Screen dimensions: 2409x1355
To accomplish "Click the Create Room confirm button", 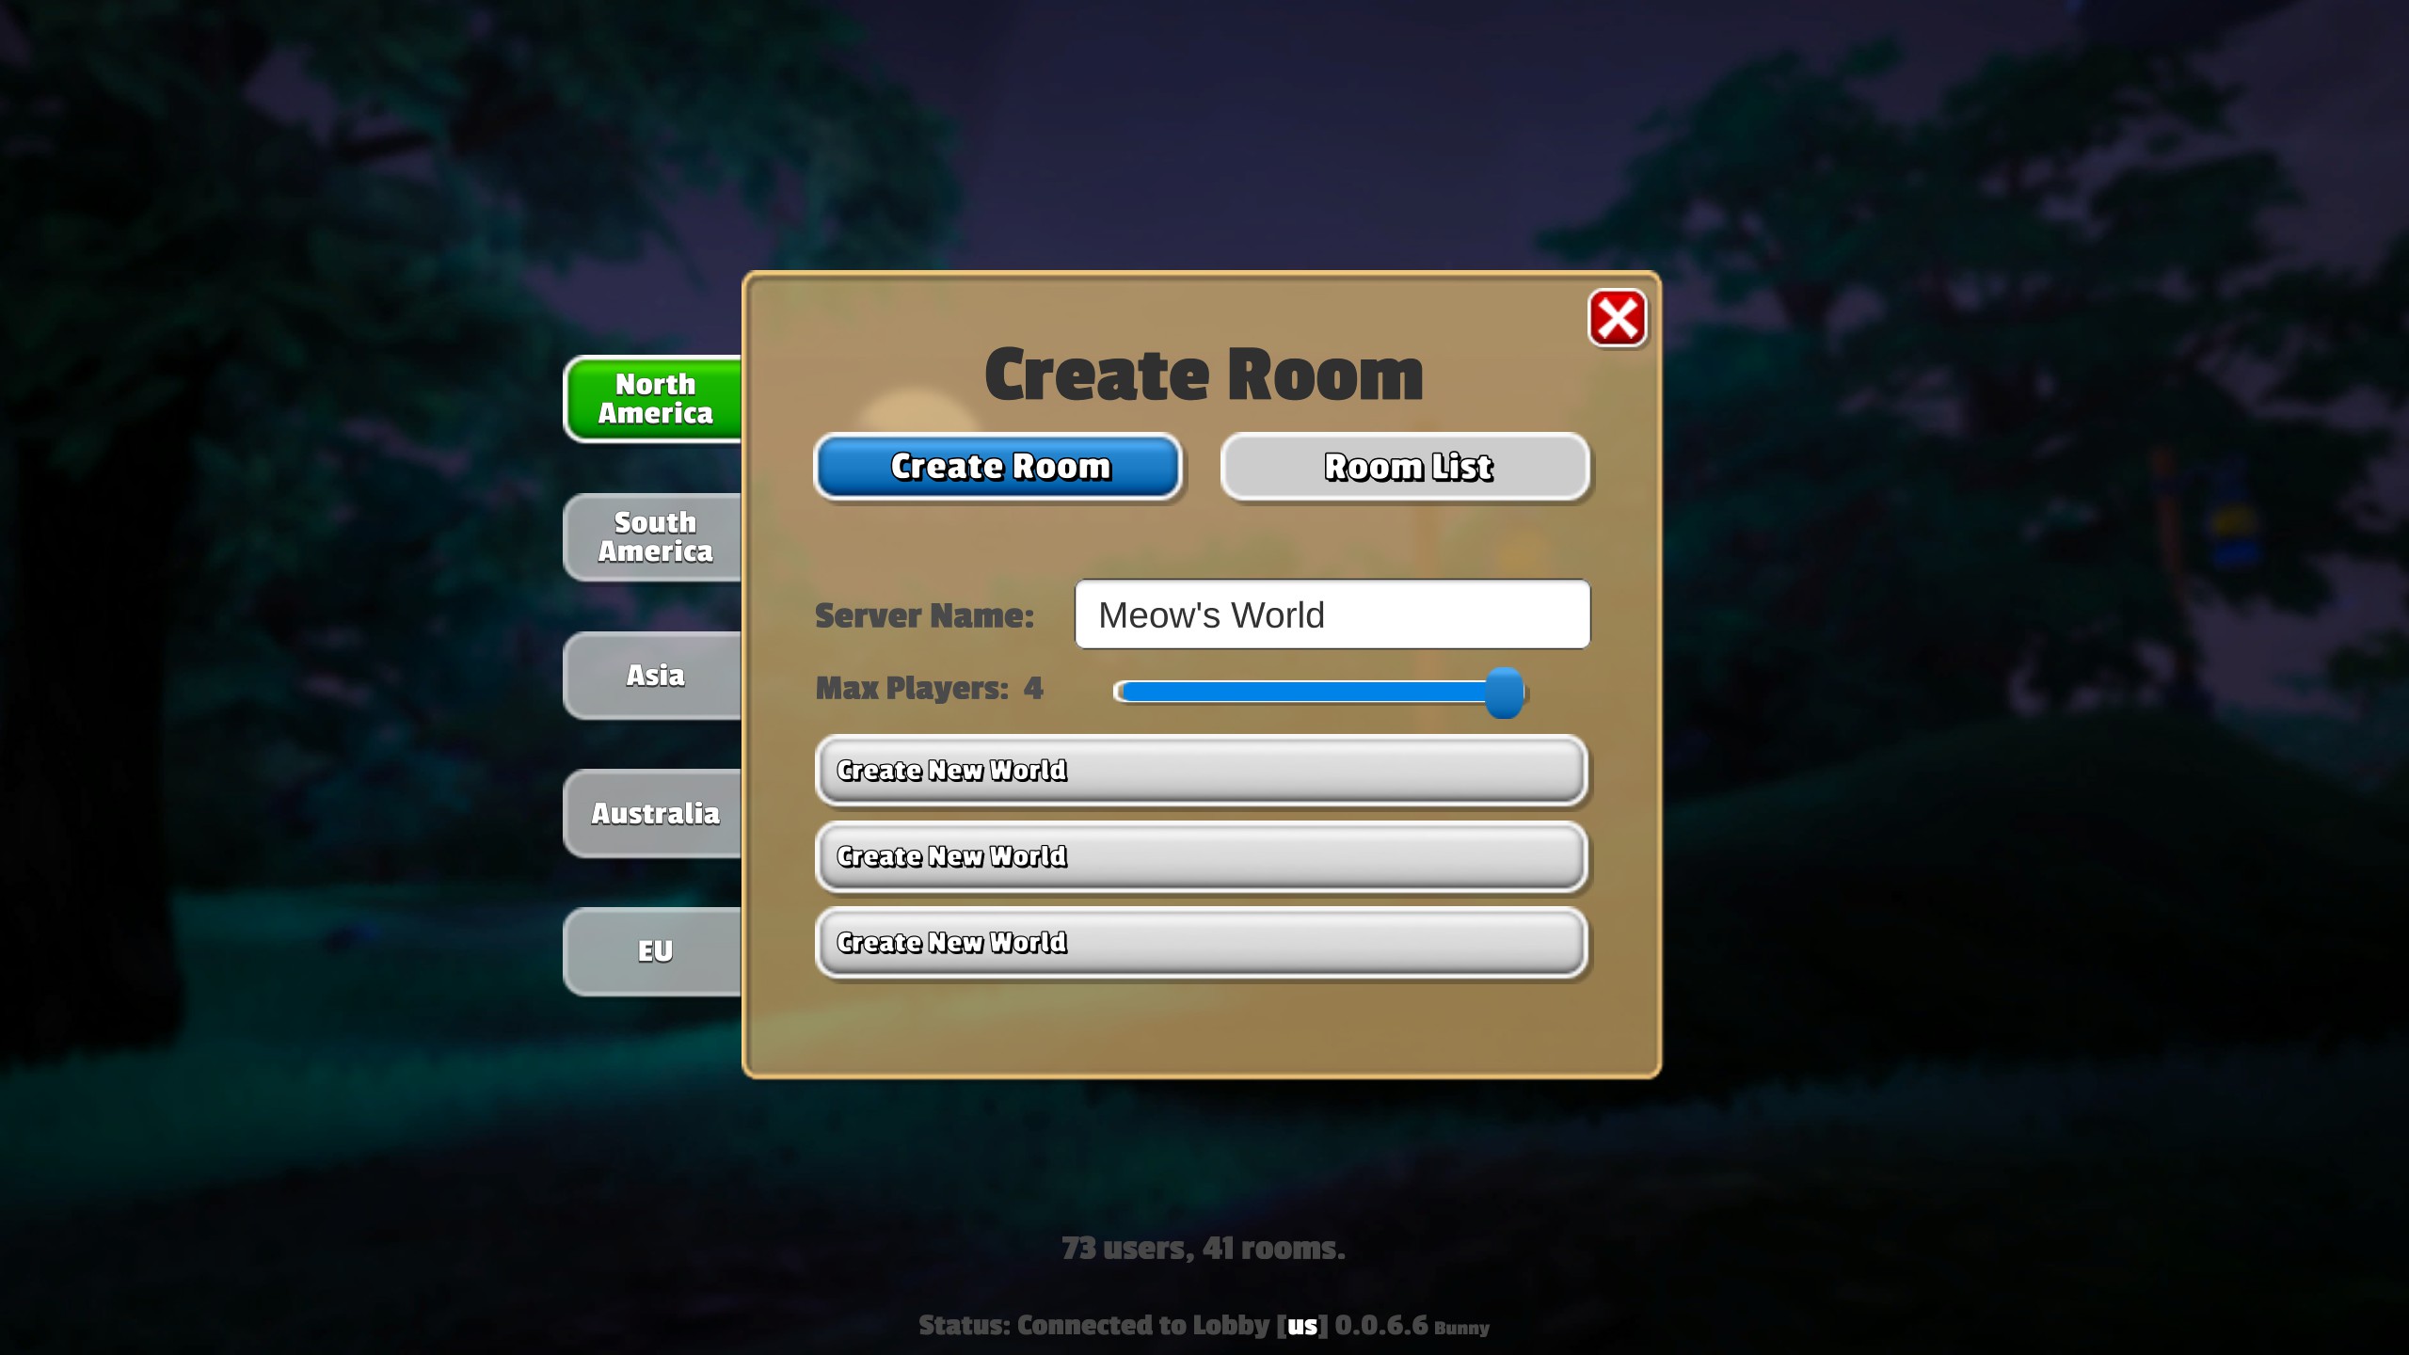I will point(997,467).
